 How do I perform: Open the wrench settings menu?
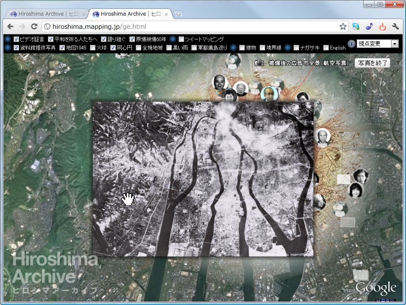(395, 26)
